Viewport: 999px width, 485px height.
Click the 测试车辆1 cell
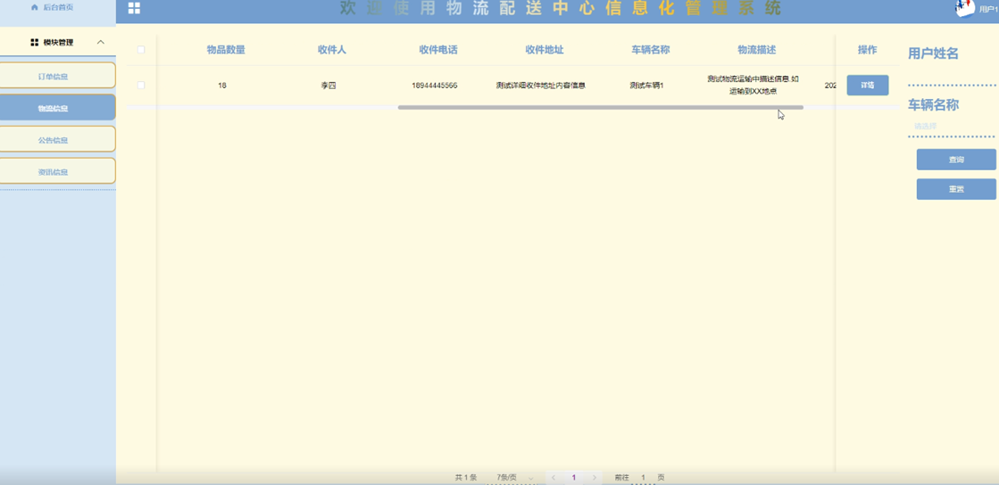(x=646, y=86)
